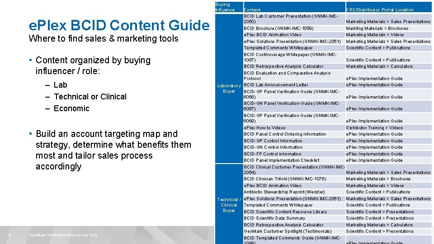Select 'BCID Clinical Customer Presentation (GNMK-IMC-2054)' cell
Image resolution: width=434 pixels, height=244 pixels.
[294, 169]
